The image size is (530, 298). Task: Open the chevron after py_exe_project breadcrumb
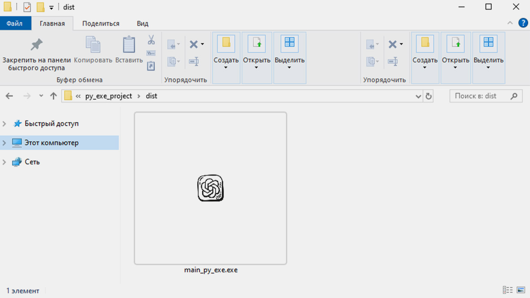(139, 96)
